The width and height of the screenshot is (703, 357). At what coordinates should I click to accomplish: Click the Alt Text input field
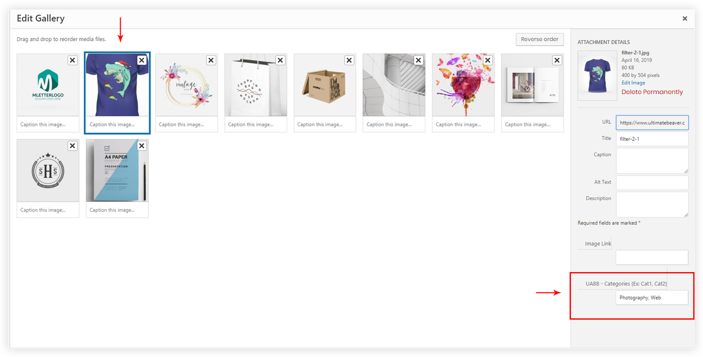[x=652, y=183]
